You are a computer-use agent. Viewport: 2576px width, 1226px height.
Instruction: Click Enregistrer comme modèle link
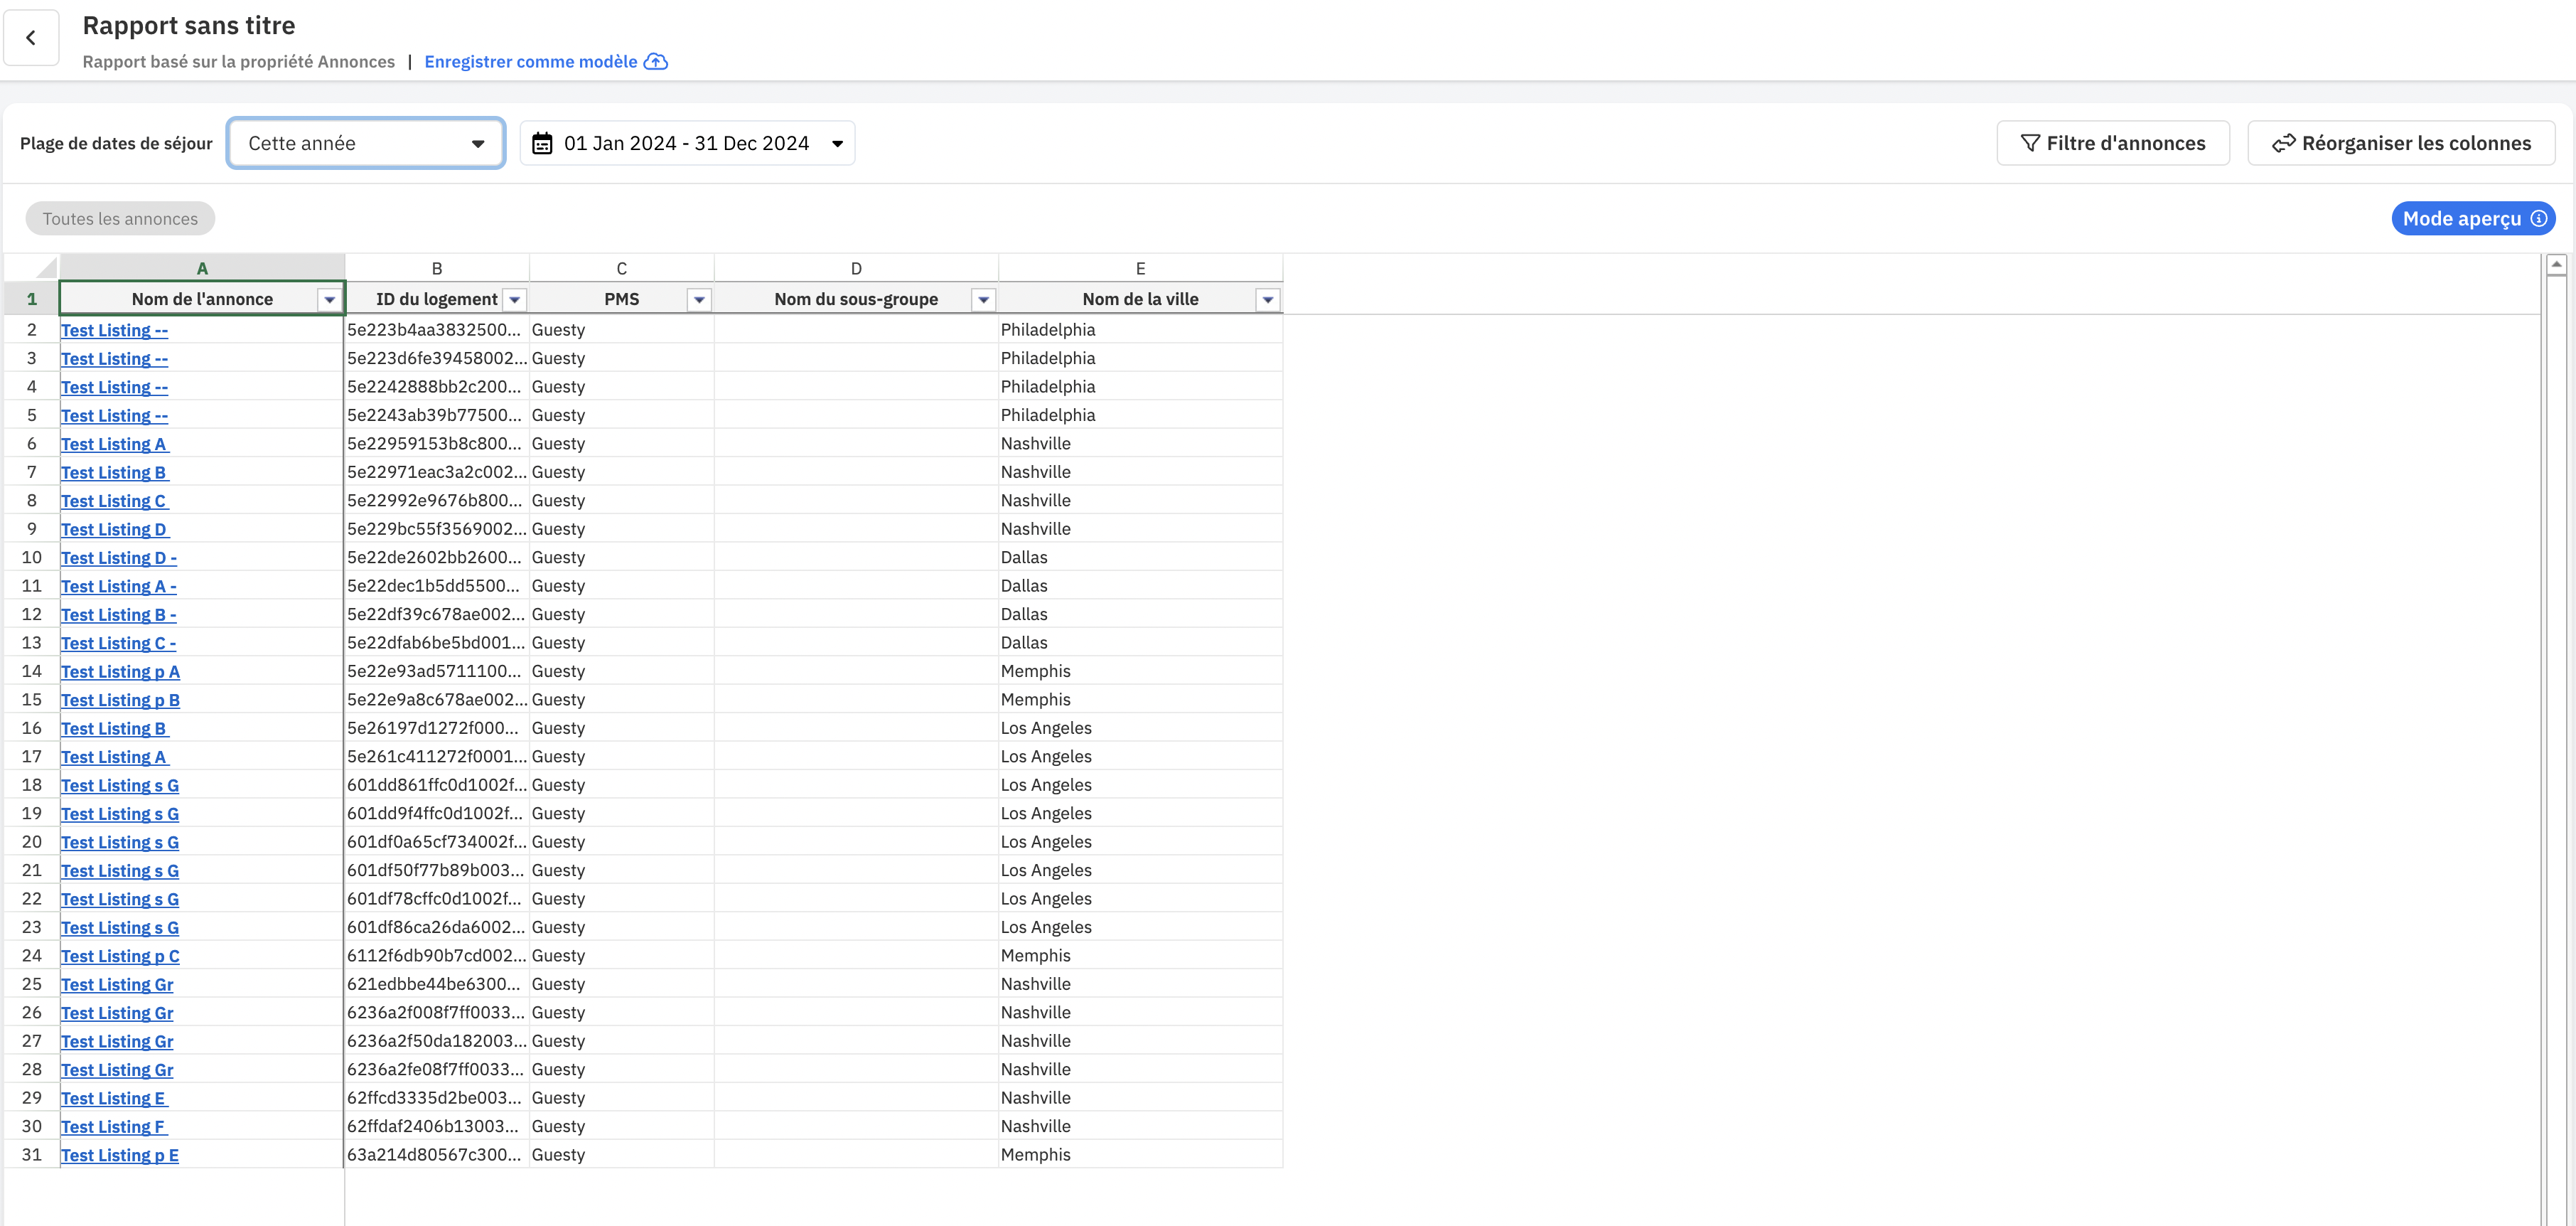tap(531, 62)
